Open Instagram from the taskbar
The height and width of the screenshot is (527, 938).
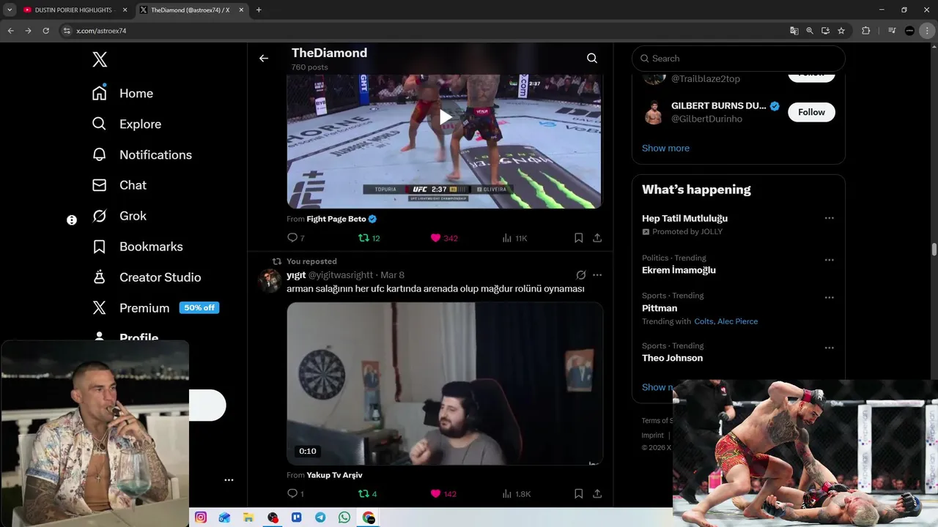point(201,517)
